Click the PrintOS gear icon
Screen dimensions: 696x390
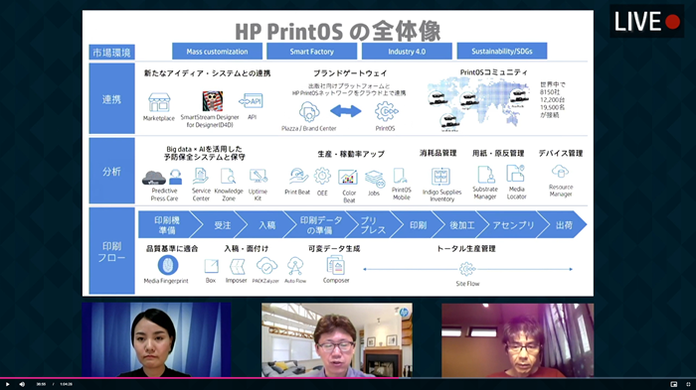(x=385, y=112)
